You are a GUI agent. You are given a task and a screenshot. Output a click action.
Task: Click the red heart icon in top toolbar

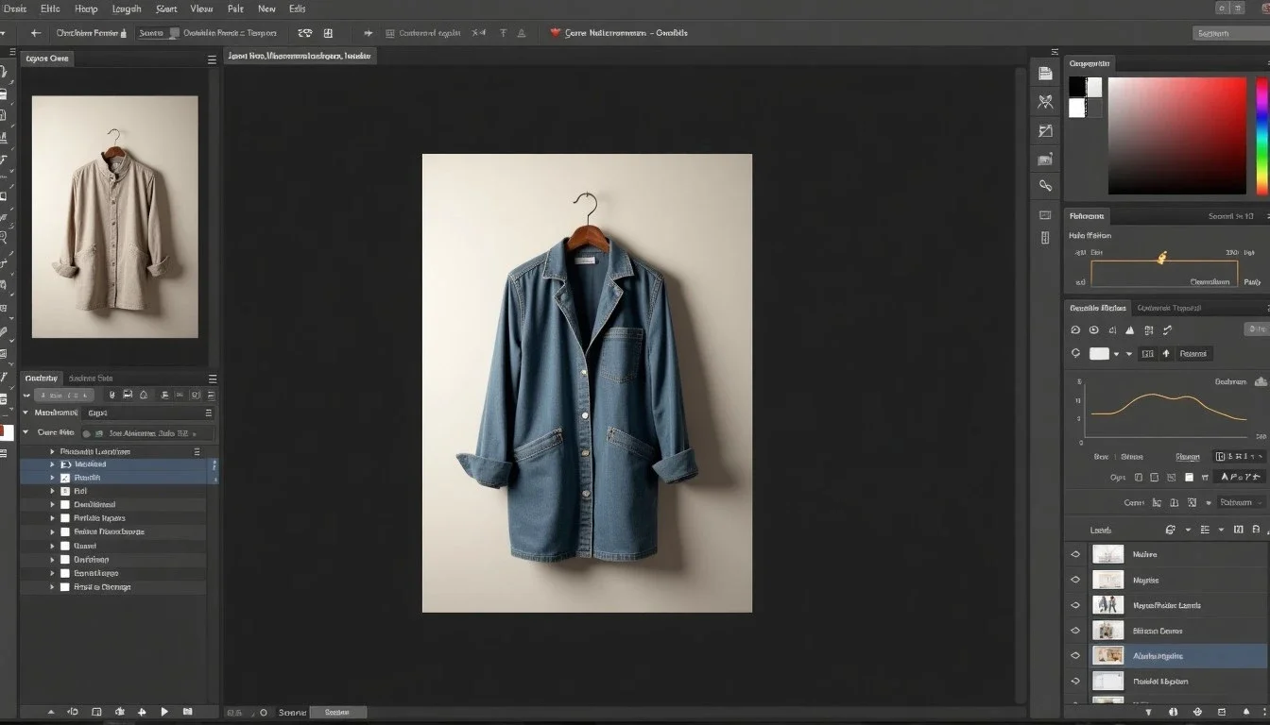click(556, 33)
